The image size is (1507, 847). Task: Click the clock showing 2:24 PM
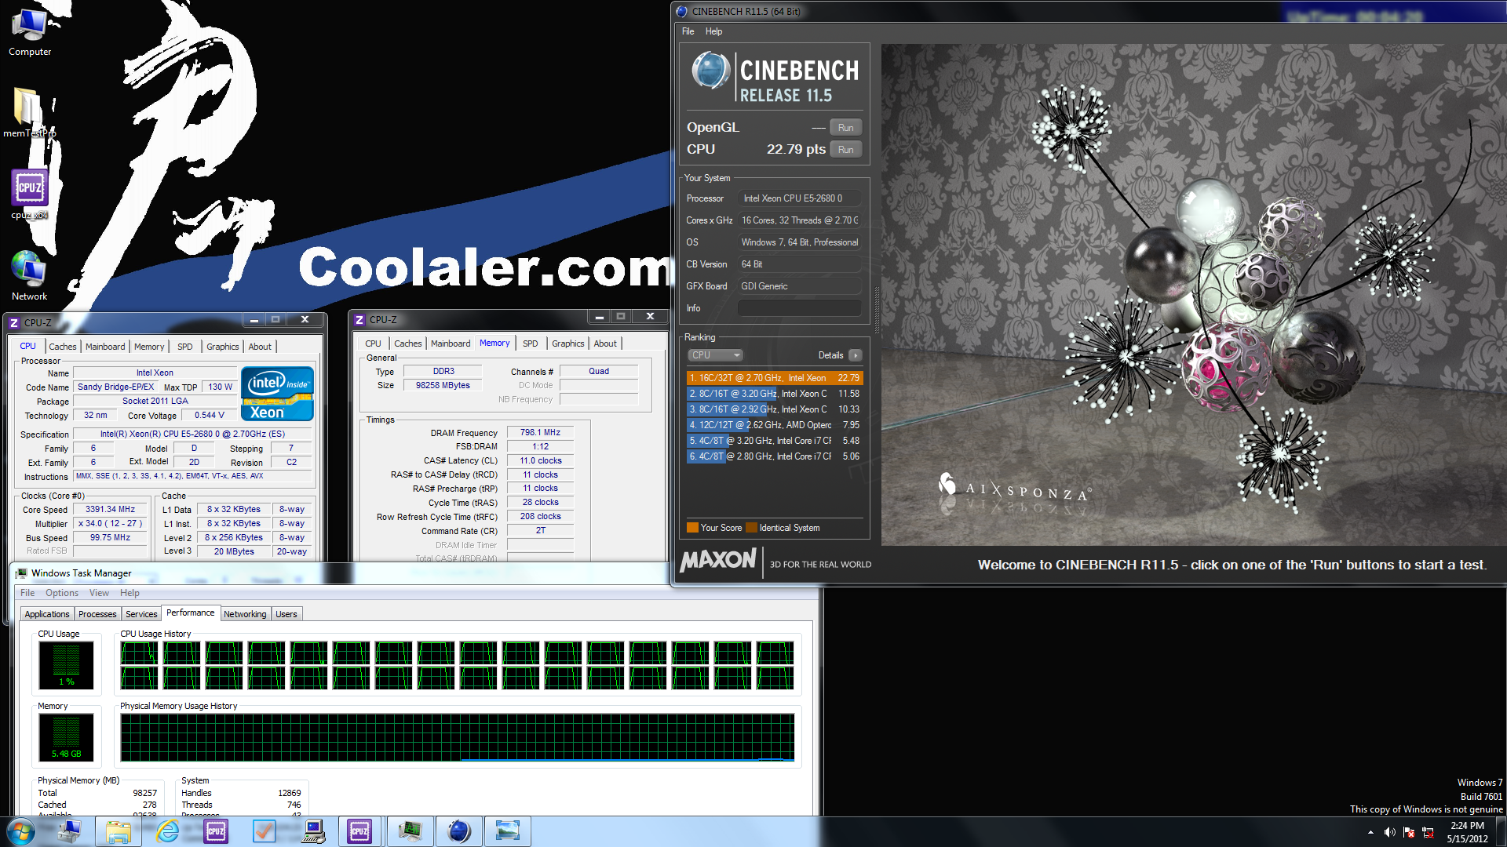1467,826
